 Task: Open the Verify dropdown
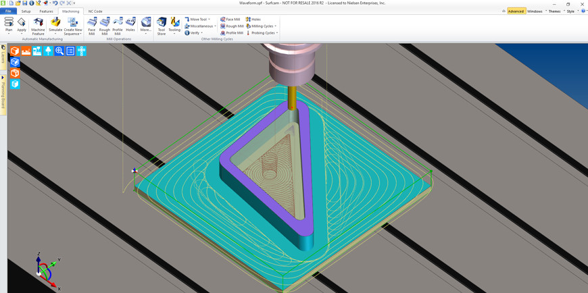193,32
